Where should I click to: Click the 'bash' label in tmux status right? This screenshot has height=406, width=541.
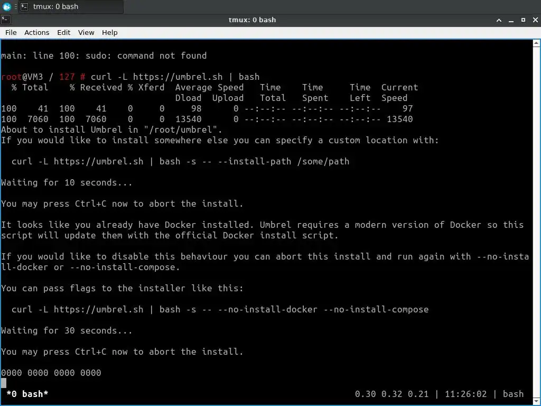[x=513, y=394]
